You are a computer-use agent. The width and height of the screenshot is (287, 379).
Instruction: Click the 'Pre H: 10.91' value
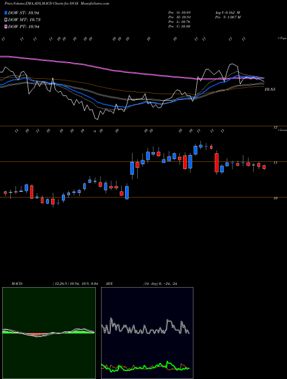(180, 17)
